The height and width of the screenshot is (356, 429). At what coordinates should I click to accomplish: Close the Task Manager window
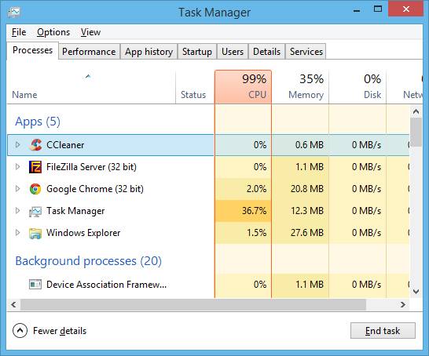coord(406,9)
